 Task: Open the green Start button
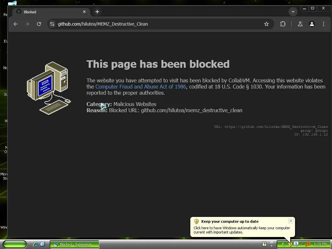pos(15,244)
